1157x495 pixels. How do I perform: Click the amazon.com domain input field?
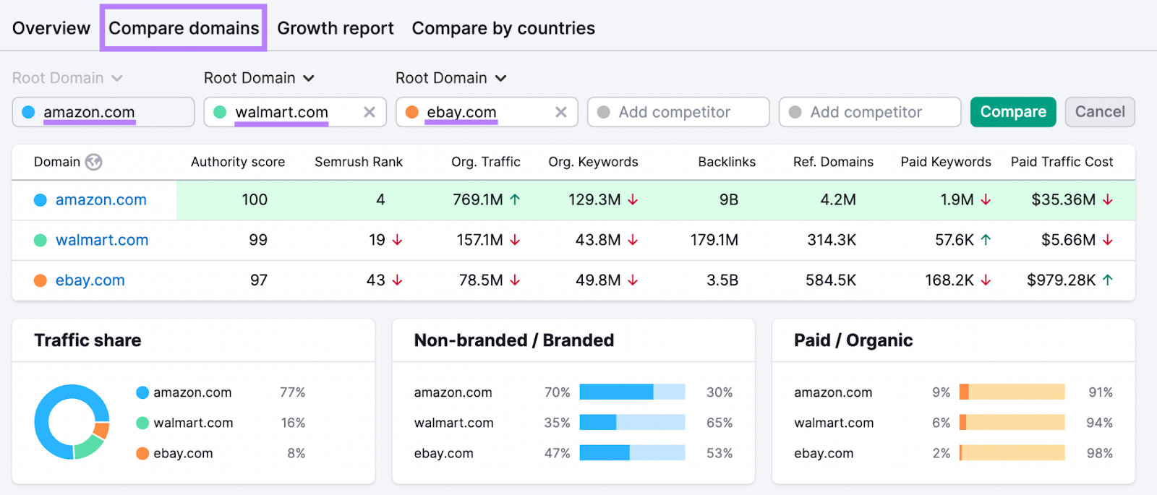(103, 112)
